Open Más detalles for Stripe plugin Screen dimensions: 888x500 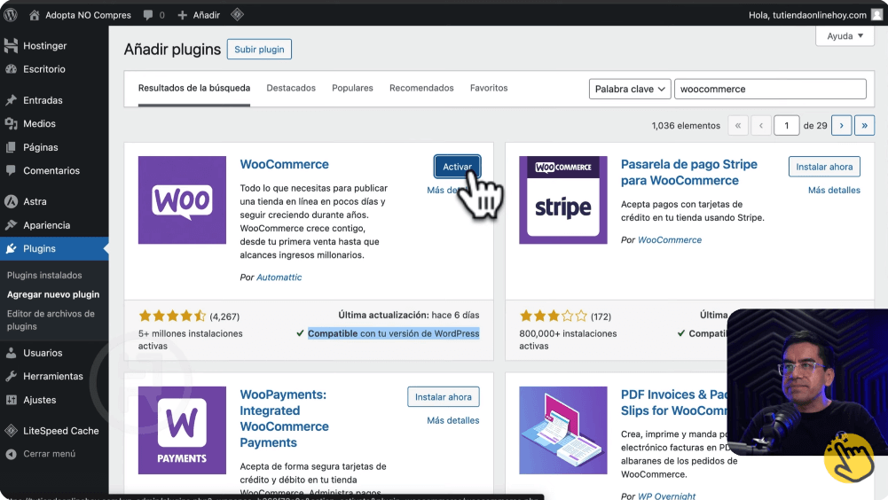[834, 191]
